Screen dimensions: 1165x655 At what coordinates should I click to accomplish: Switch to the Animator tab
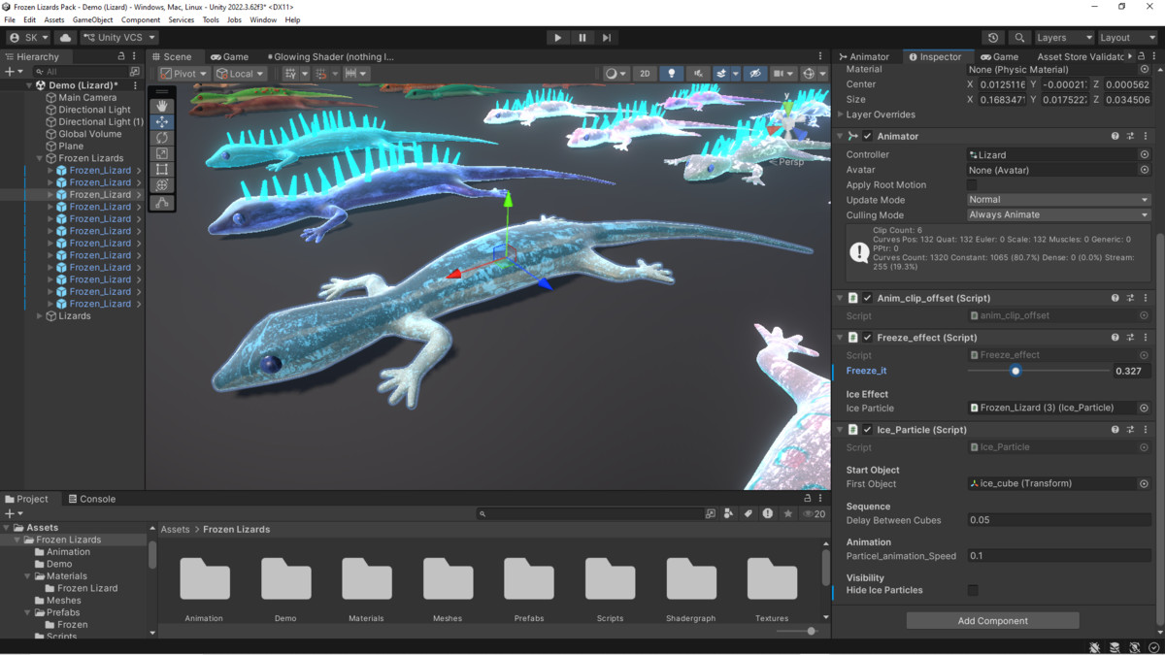coord(864,57)
